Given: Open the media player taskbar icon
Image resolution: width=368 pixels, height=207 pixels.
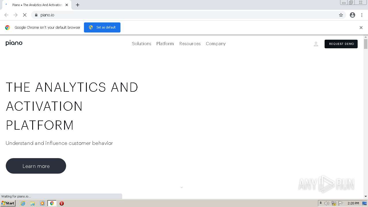Looking at the screenshot, I should [x=42, y=203].
